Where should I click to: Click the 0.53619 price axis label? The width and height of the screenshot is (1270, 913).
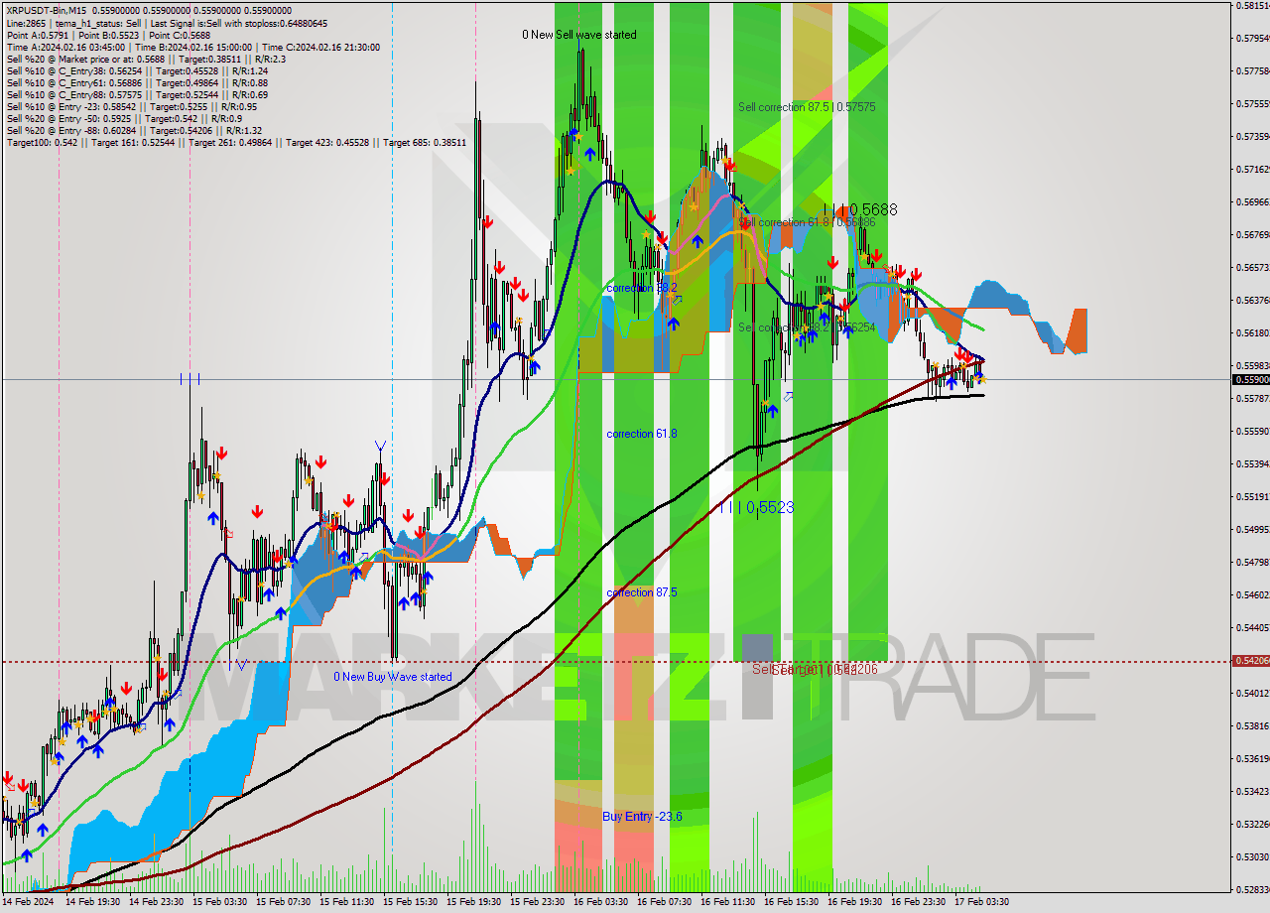pyautogui.click(x=1253, y=758)
